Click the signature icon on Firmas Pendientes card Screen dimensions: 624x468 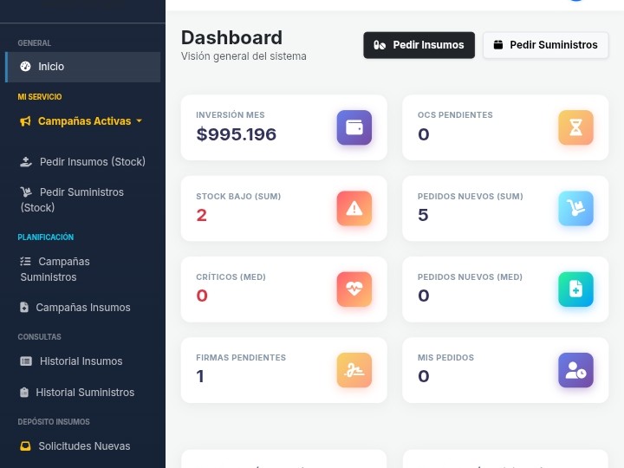[354, 370]
